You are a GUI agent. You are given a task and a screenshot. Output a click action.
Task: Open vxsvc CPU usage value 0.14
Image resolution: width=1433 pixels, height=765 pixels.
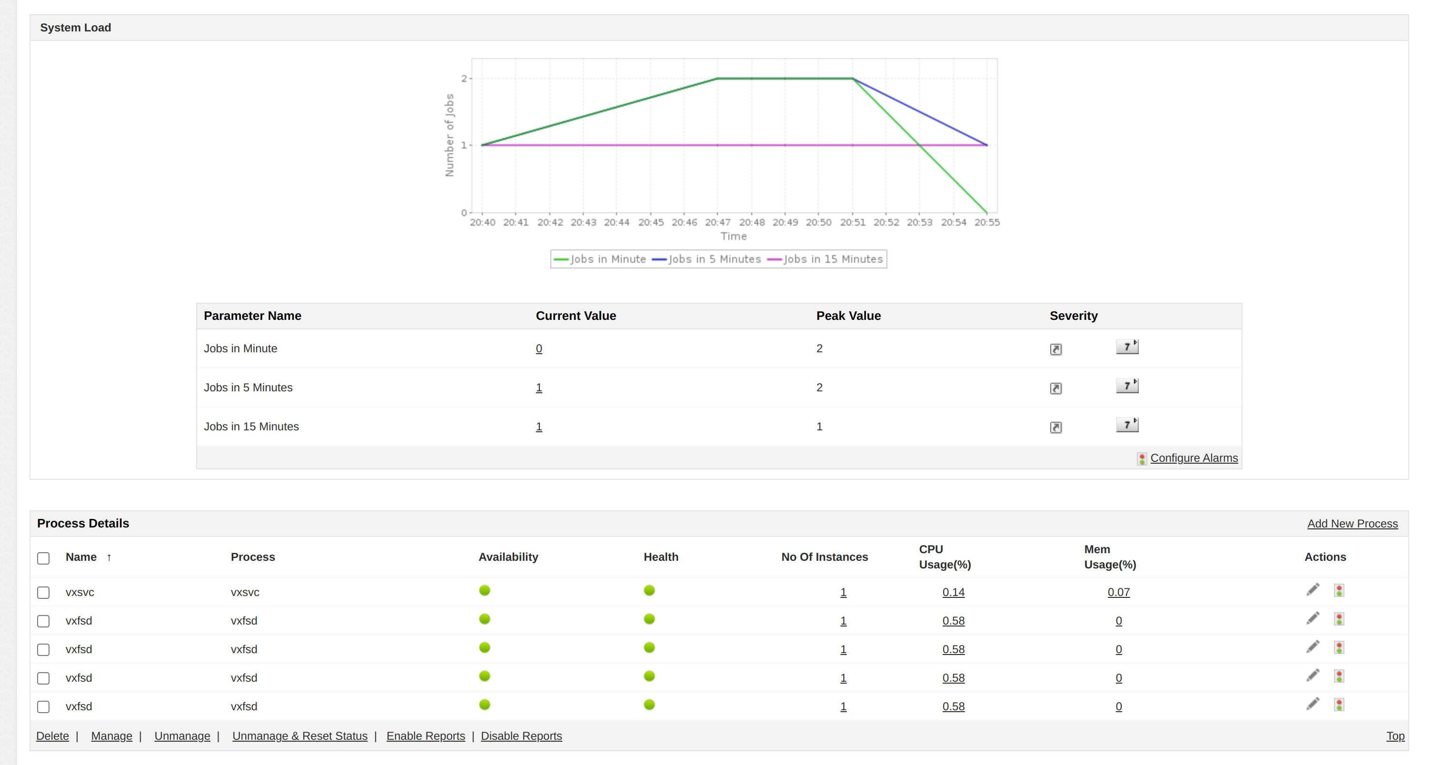coord(953,593)
